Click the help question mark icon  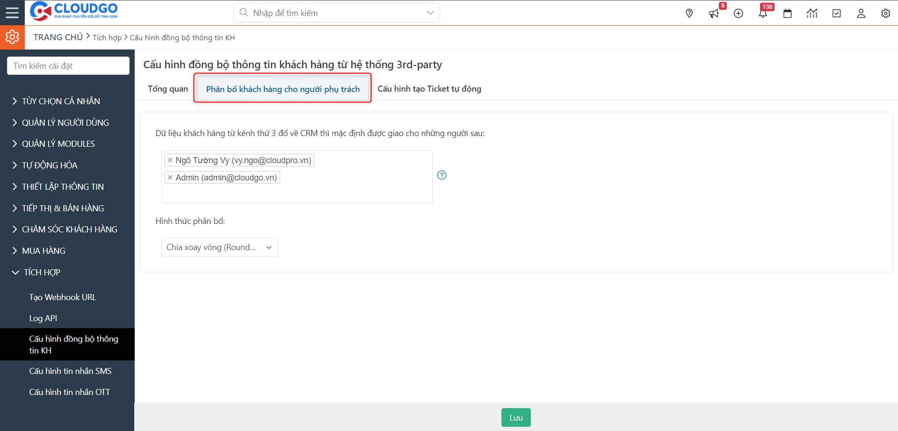click(442, 175)
